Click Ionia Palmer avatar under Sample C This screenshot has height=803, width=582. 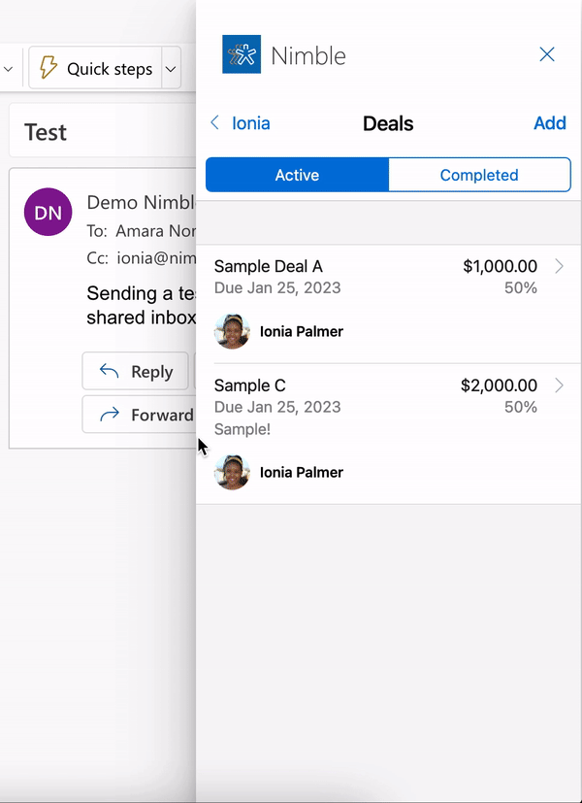(x=232, y=472)
